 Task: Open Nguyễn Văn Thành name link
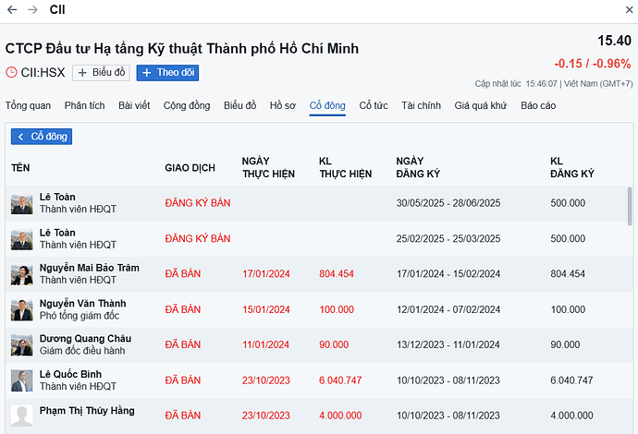tap(82, 304)
